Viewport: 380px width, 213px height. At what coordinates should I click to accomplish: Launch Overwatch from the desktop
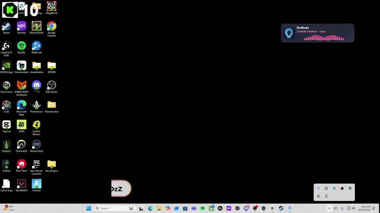[x=21, y=146]
